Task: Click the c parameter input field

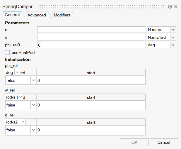Action: 91,30
